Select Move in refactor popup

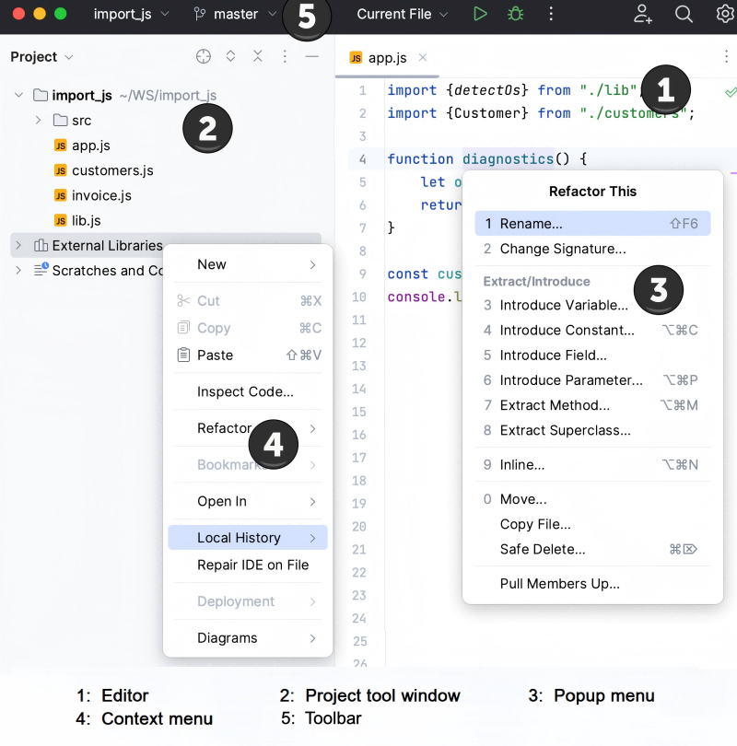point(592,499)
